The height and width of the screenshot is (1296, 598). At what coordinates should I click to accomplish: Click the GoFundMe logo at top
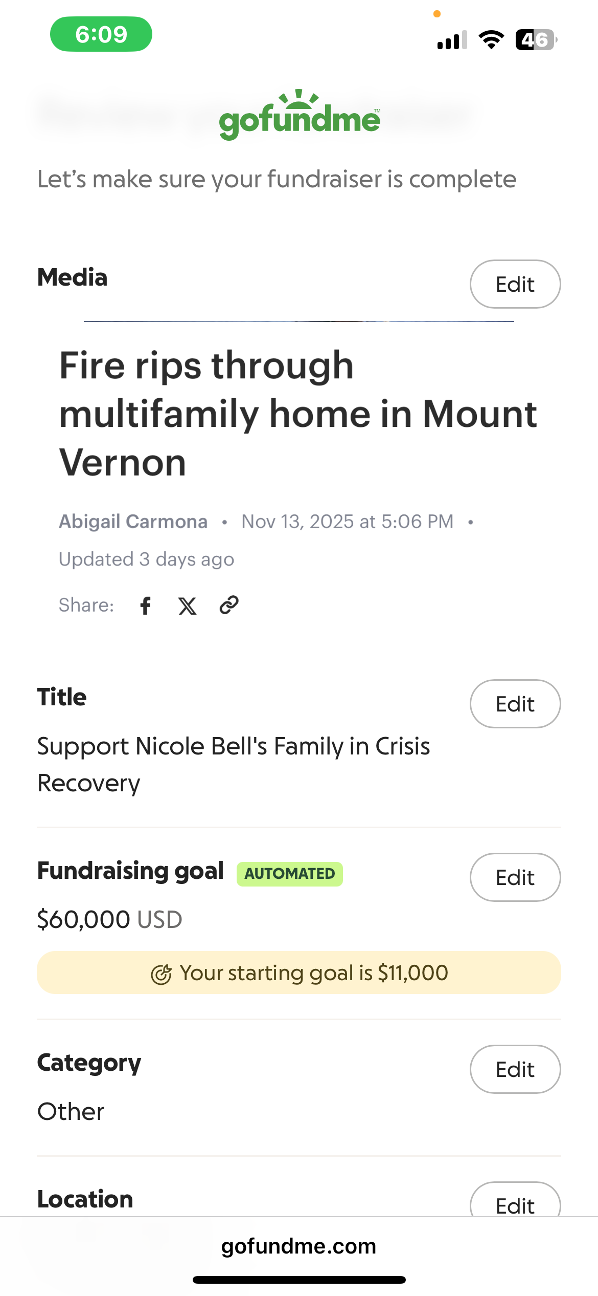(x=300, y=116)
